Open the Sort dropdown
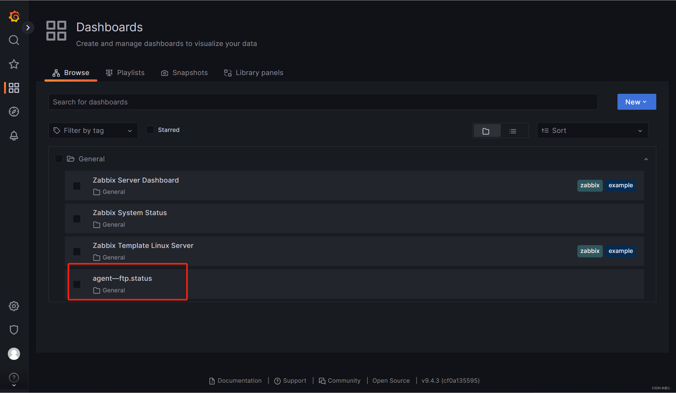The width and height of the screenshot is (676, 393). (x=592, y=131)
